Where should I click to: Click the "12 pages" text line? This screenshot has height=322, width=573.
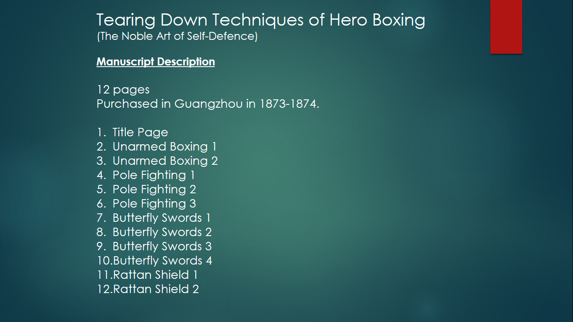coord(123,90)
